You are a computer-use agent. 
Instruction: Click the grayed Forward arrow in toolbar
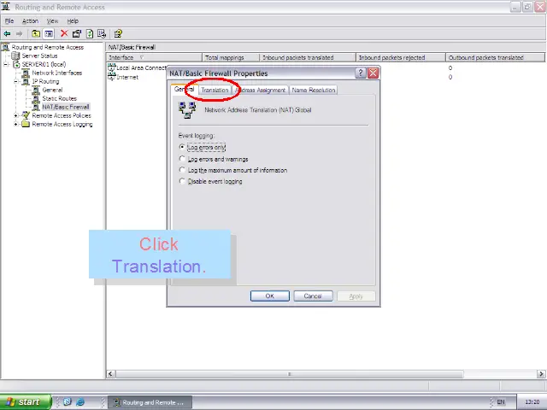pyautogui.click(x=19, y=34)
